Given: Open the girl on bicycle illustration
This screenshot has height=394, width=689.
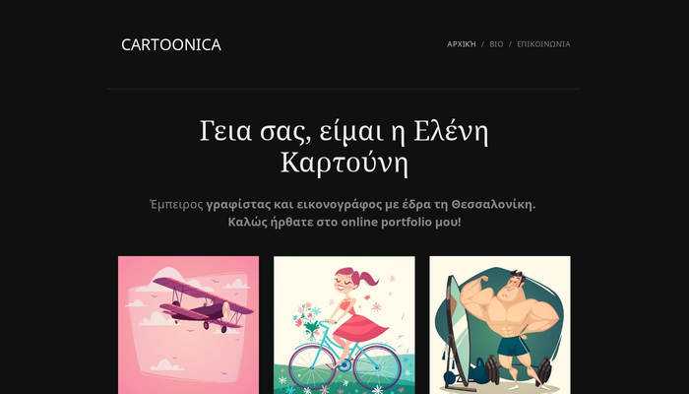Looking at the screenshot, I should point(344,325).
